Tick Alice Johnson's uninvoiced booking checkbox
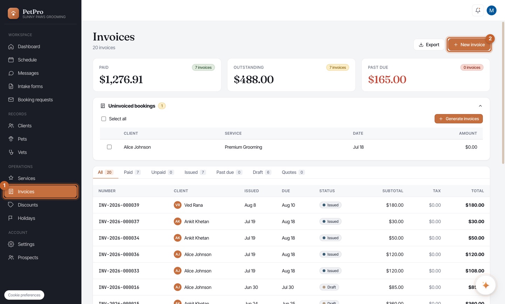 pos(109,147)
